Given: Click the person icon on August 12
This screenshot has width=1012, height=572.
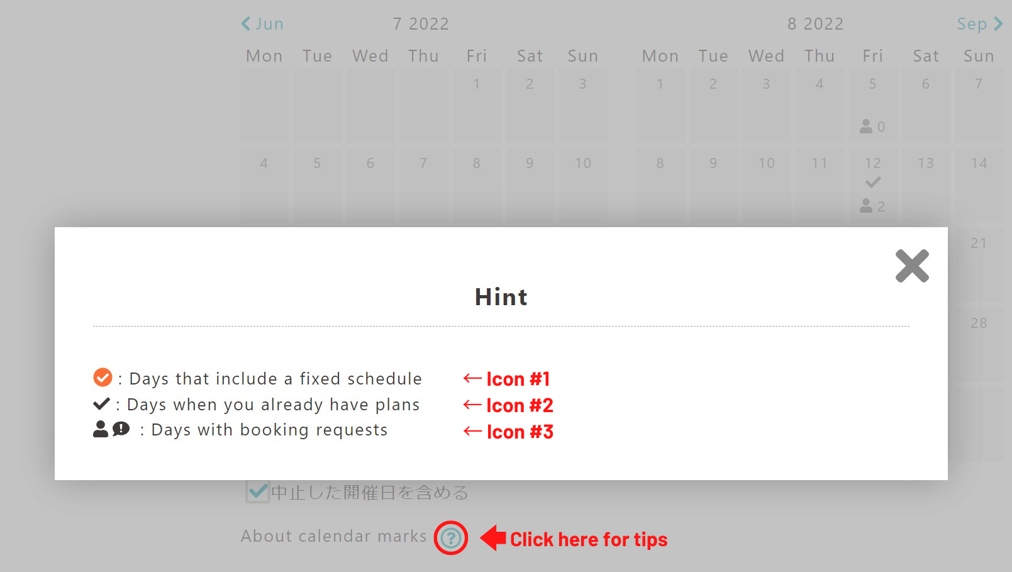Looking at the screenshot, I should pyautogui.click(x=866, y=206).
